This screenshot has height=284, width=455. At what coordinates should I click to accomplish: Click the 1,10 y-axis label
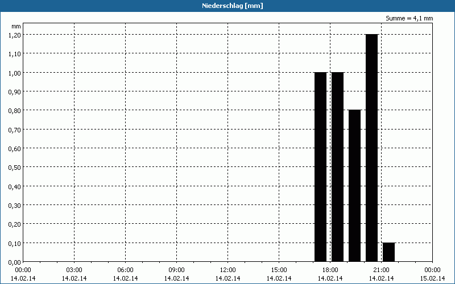click(15, 53)
